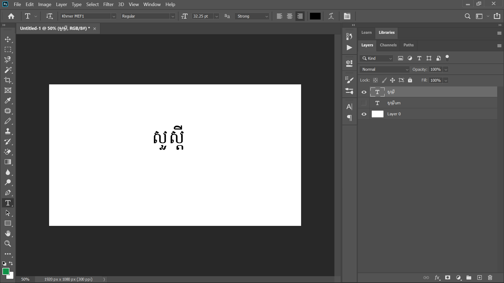Select the Move tool

[x=8, y=40]
